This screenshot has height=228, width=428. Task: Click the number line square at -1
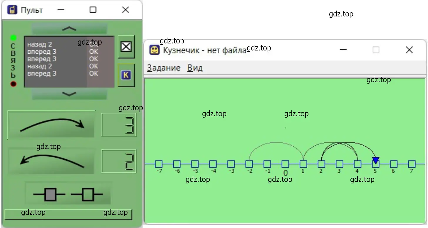click(267, 164)
